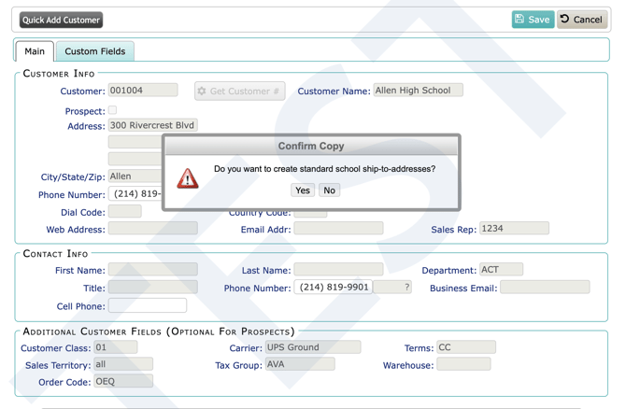Click the Address field 300 Rivercrest Blvd
The height and width of the screenshot is (409, 626).
pyautogui.click(x=153, y=125)
